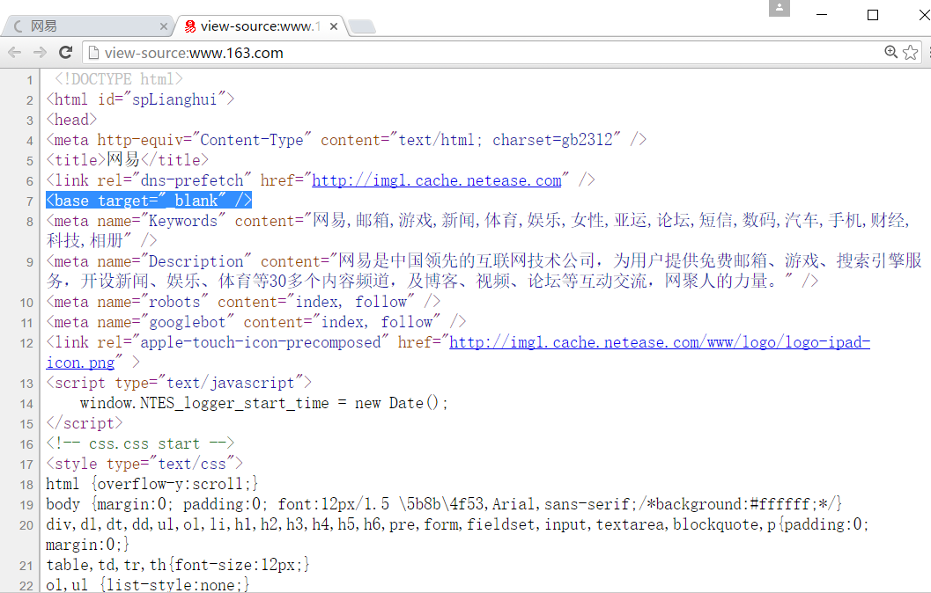Screen dimensions: 931x593
Task: Go back with the browser back arrow
Action: click(x=15, y=52)
